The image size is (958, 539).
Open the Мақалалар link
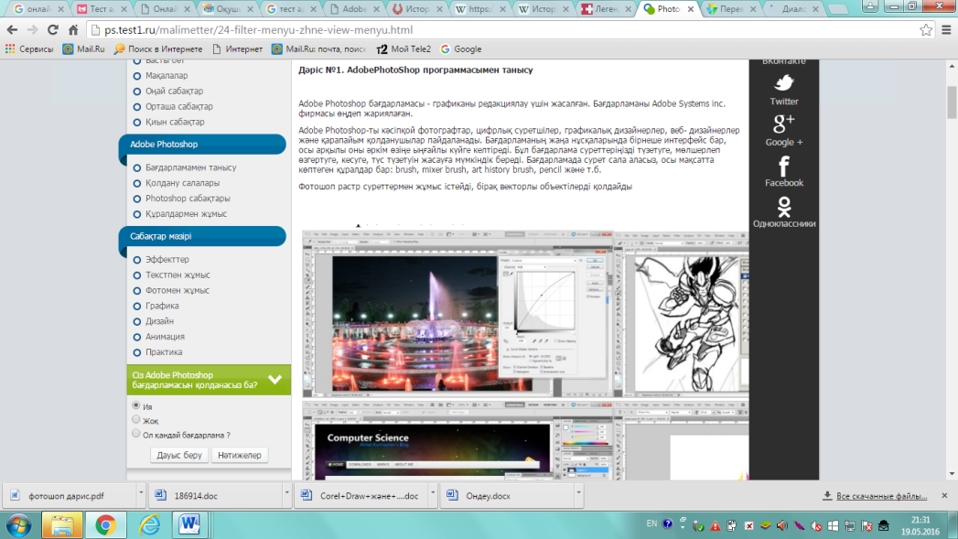point(167,76)
